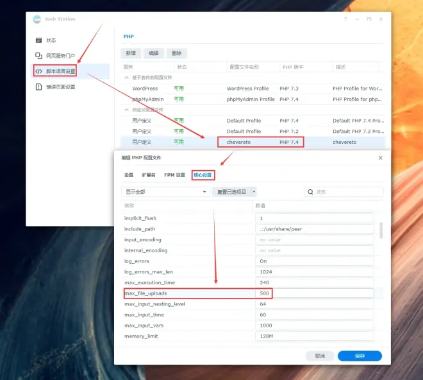Image resolution: width=423 pixels, height=380 pixels.
Task: Click the memory_limit setting name
Action: click(x=141, y=336)
